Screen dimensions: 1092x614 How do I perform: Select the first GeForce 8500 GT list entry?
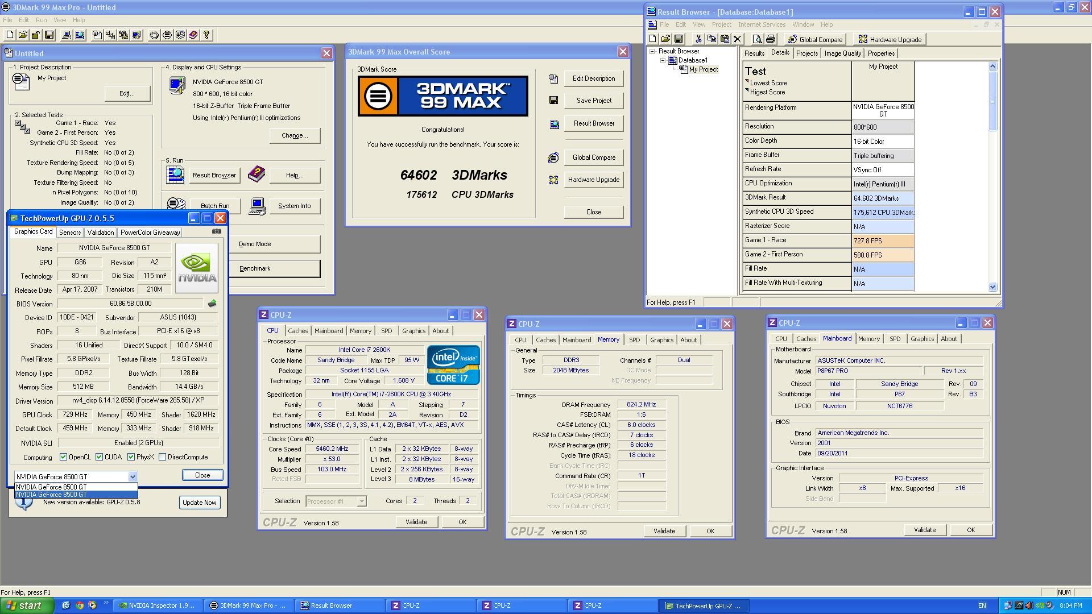(x=76, y=487)
